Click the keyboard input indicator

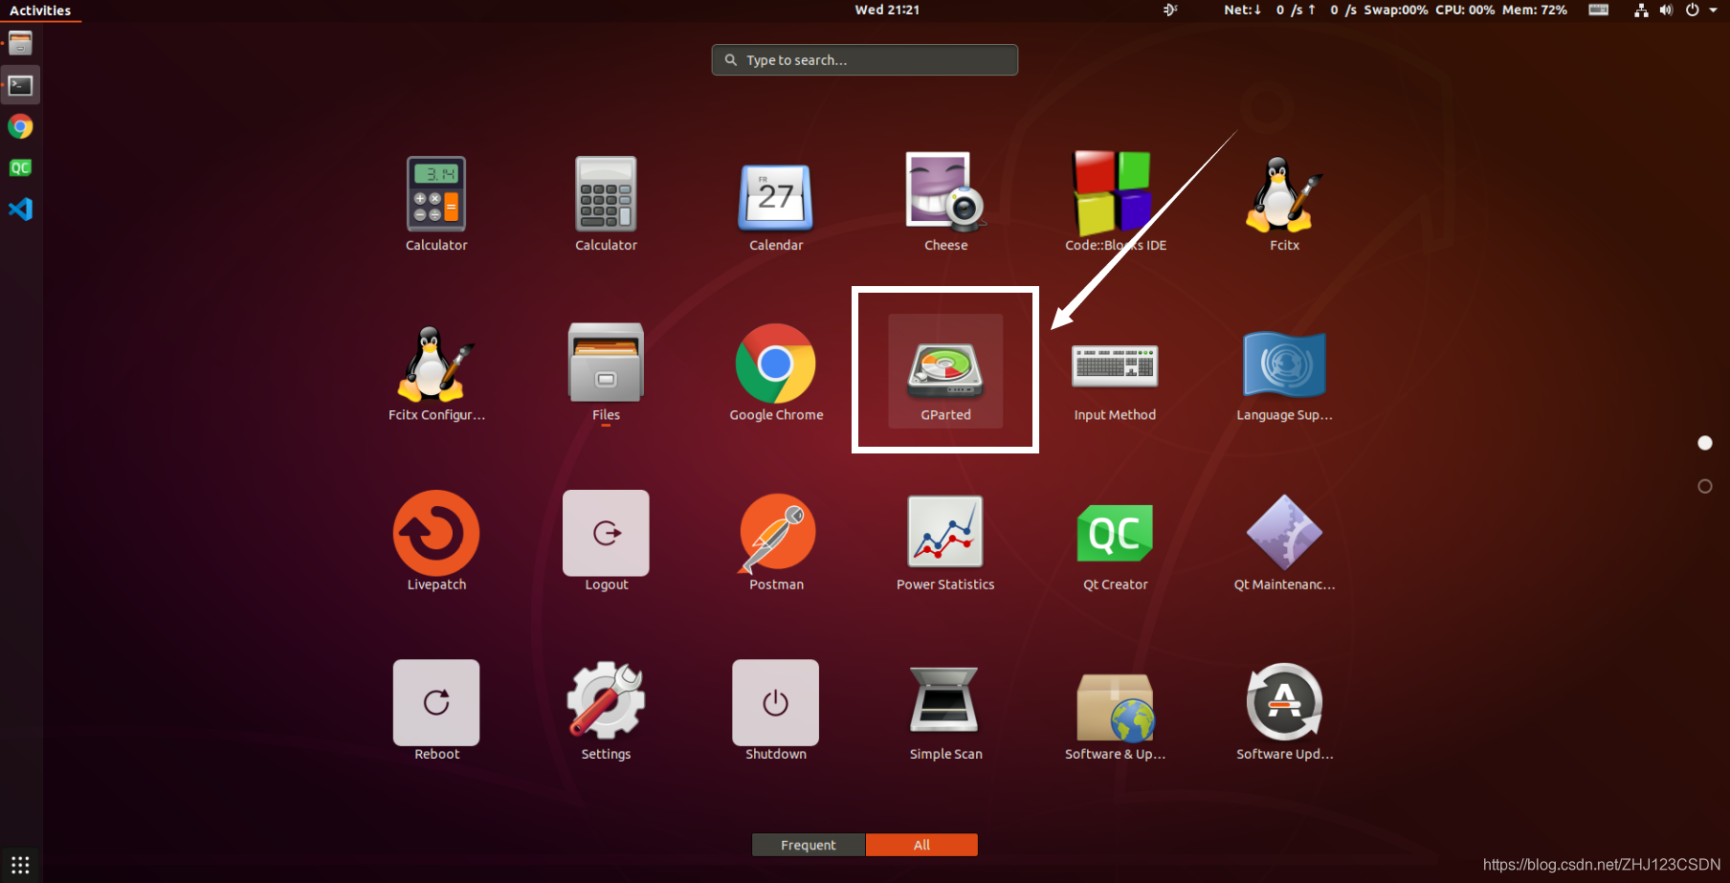pos(1598,10)
